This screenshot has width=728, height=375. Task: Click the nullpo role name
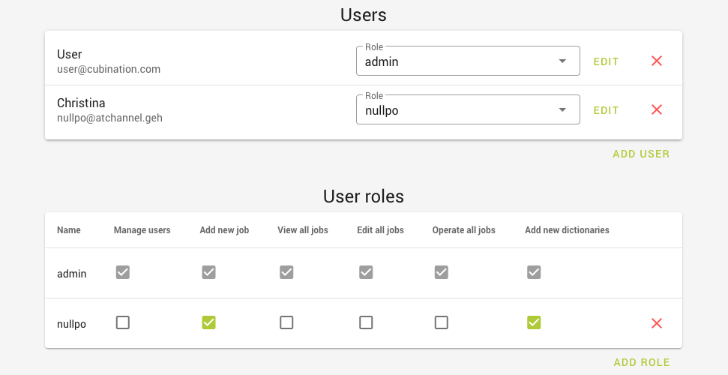(x=71, y=324)
